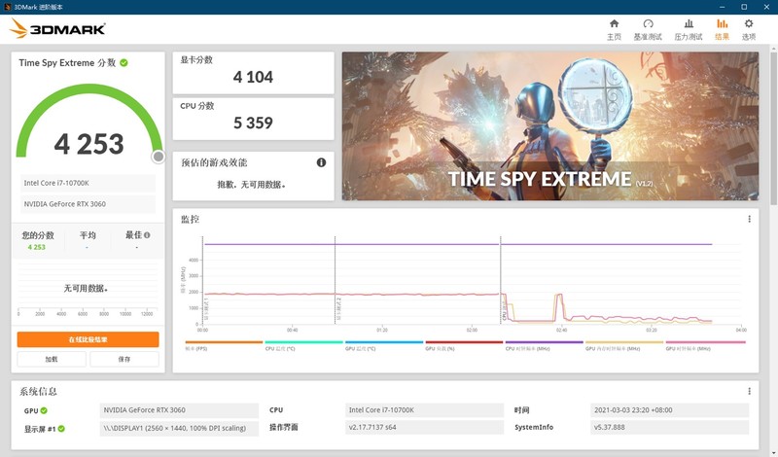Click the SystemInfo v5.37.888 field
Screen dimensions: 778x457
point(669,427)
